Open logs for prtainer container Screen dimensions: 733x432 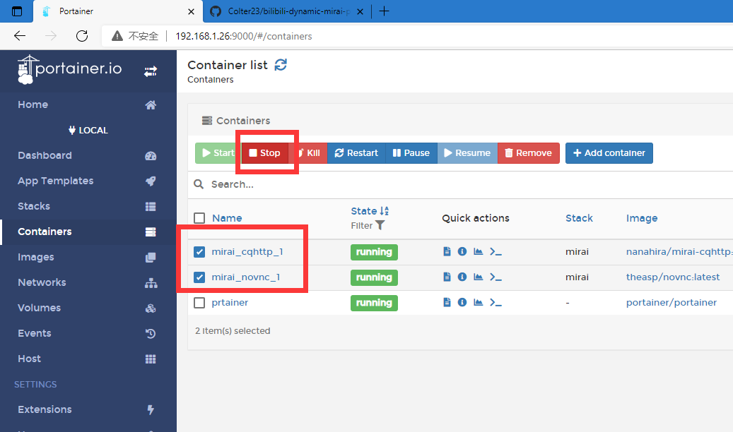447,302
